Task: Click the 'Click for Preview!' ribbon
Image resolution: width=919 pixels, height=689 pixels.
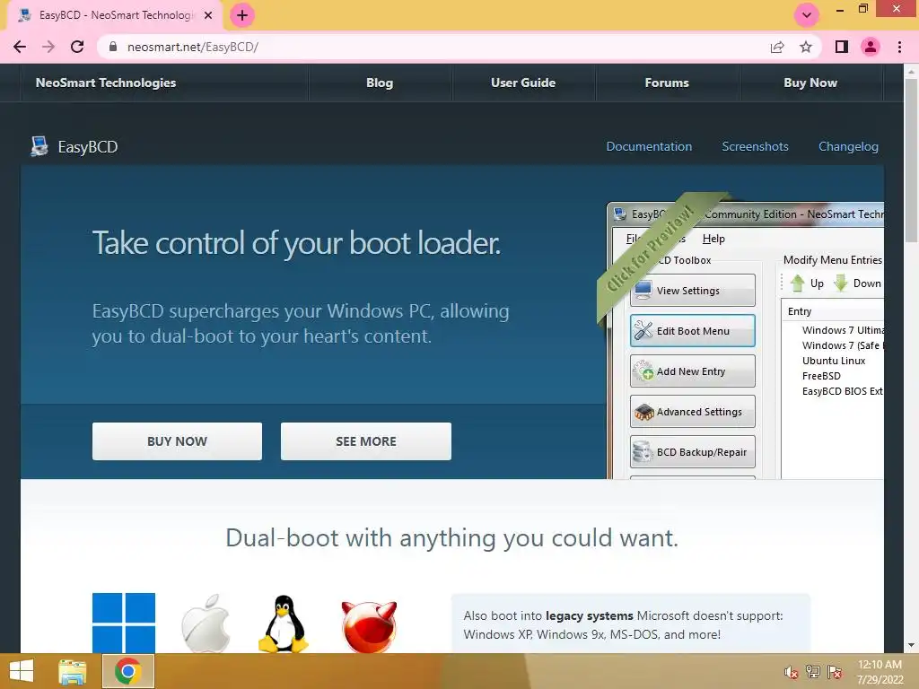Action: click(652, 249)
